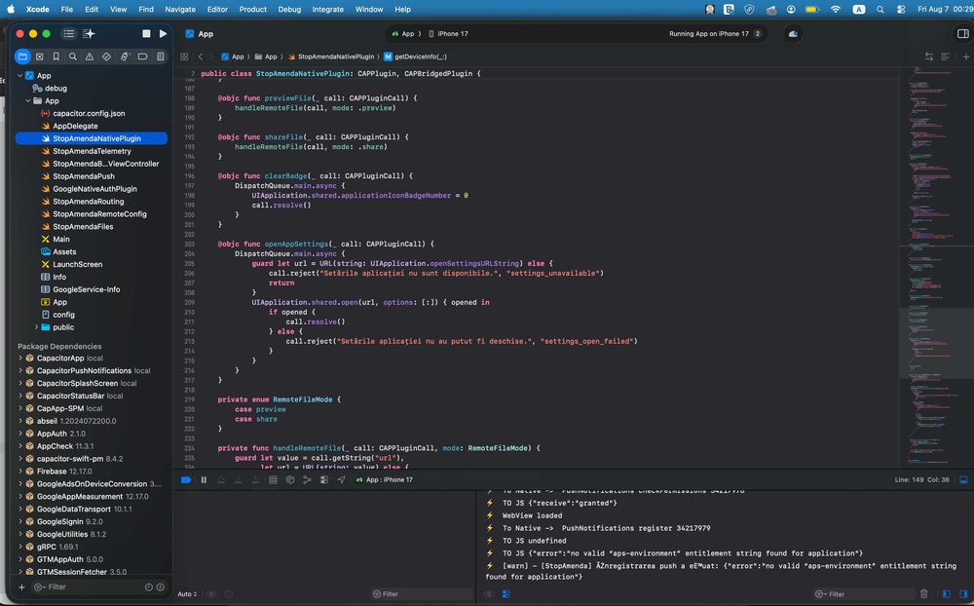Expand the CapacitorApp local package
Screen dimensions: 974x606
(20, 358)
